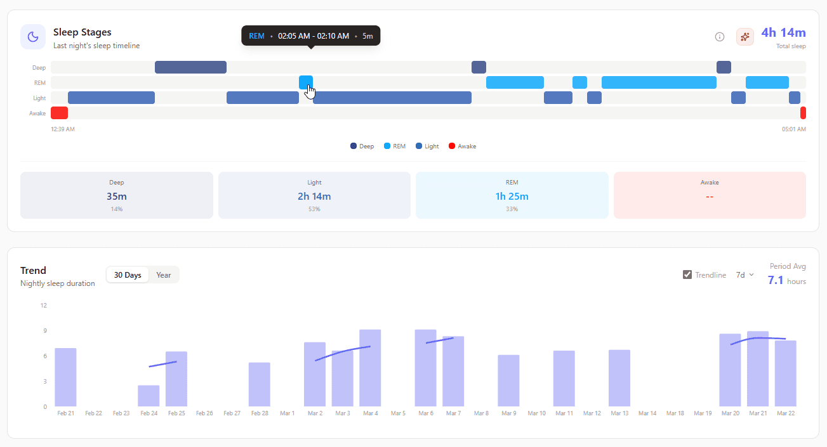
Task: Click the longest REM segment in timeline
Action: click(x=659, y=82)
